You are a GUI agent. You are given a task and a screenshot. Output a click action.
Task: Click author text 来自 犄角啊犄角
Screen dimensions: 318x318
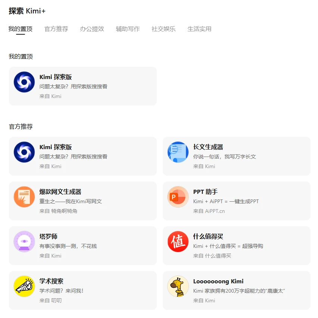[58, 211]
